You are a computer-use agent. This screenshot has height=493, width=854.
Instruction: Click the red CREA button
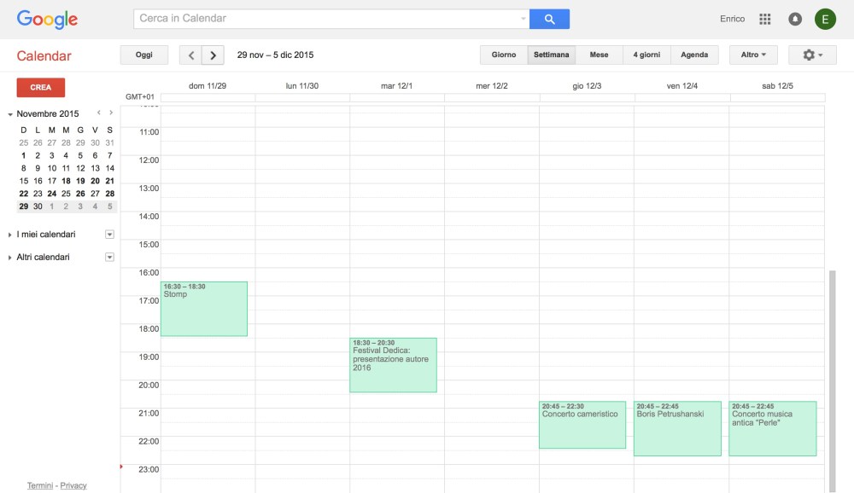click(41, 88)
